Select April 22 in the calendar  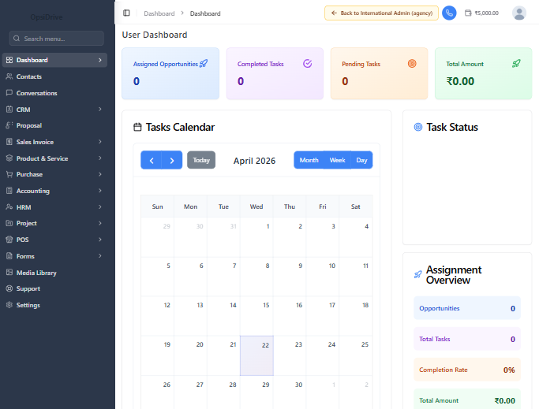256,355
